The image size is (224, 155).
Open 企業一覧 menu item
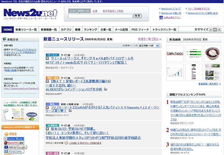pos(106,30)
